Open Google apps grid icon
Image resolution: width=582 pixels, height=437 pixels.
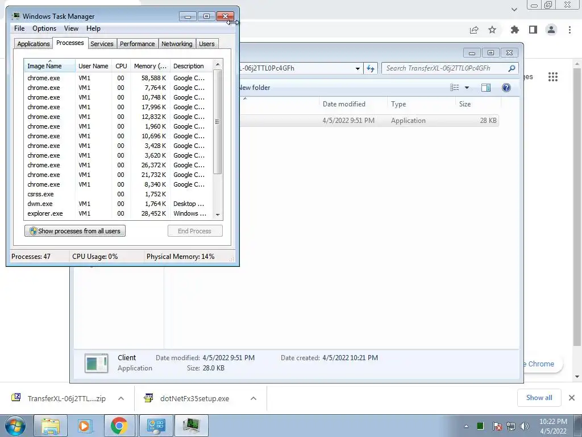coord(553,77)
